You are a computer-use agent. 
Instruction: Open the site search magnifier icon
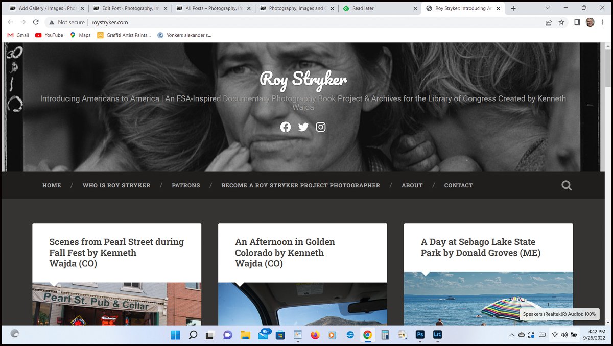567,185
